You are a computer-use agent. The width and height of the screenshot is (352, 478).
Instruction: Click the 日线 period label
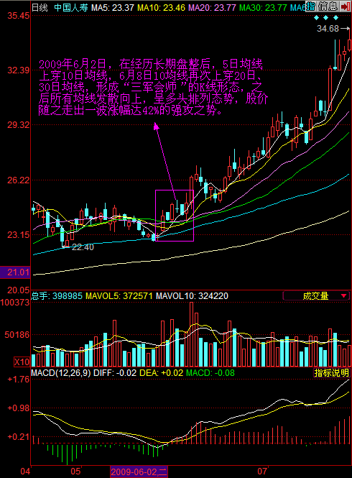coord(40,7)
